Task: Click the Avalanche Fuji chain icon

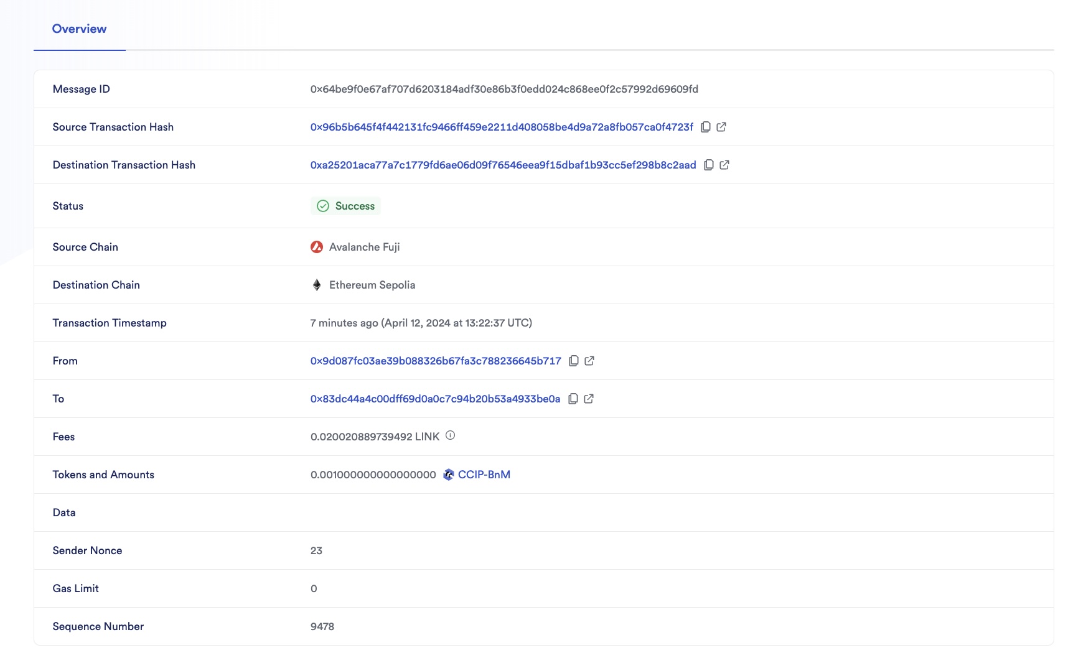Action: pos(317,247)
